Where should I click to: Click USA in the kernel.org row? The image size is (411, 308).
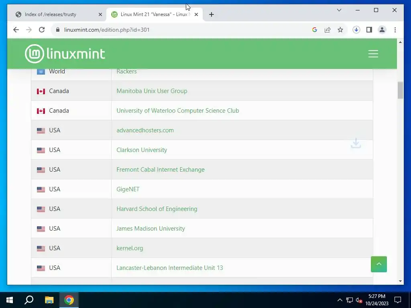[x=55, y=248]
